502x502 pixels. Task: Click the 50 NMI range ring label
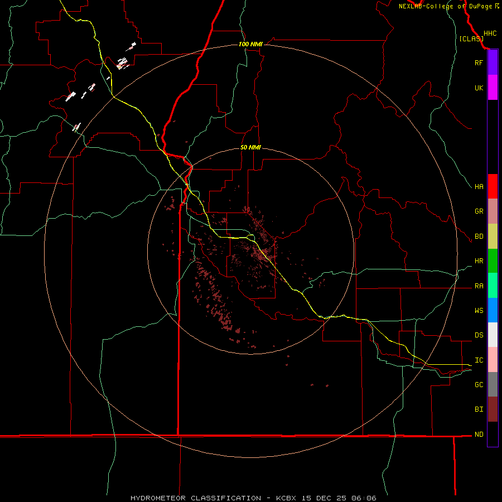point(250,147)
